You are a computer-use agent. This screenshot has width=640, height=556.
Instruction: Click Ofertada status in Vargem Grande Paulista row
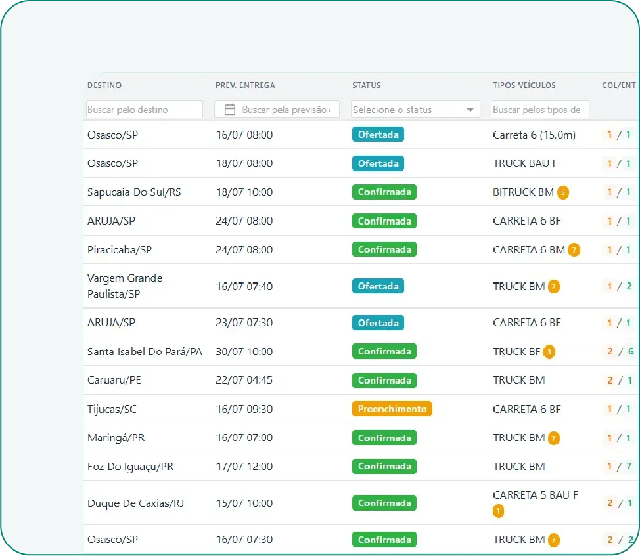click(x=378, y=286)
